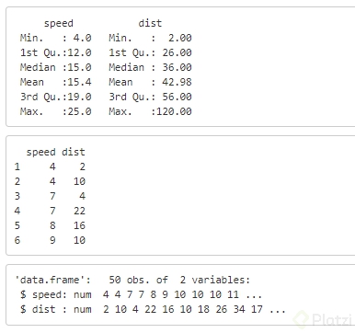Screen dimensions: 355x333
Task: Click the '50 obs. of 2 variables' text
Action: coord(179,280)
